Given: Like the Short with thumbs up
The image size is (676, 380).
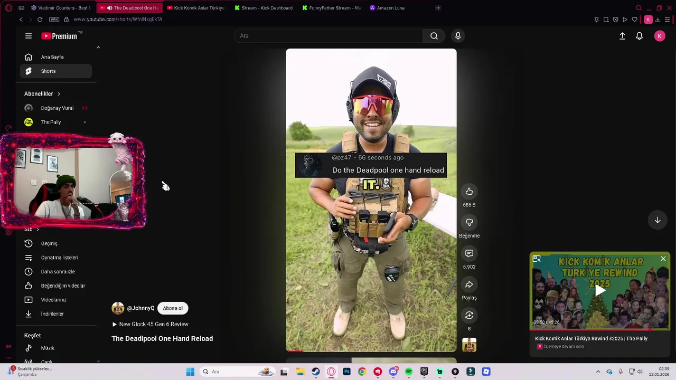Looking at the screenshot, I should pyautogui.click(x=469, y=192).
